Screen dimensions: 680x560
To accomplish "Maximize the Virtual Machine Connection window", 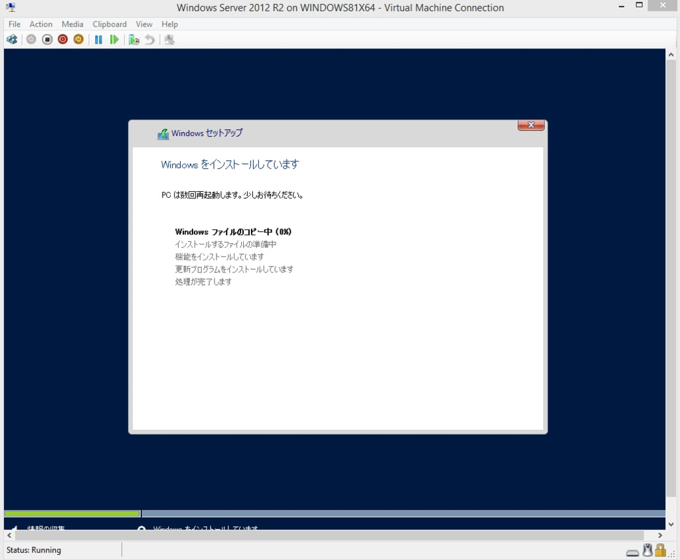I will (x=639, y=5).
